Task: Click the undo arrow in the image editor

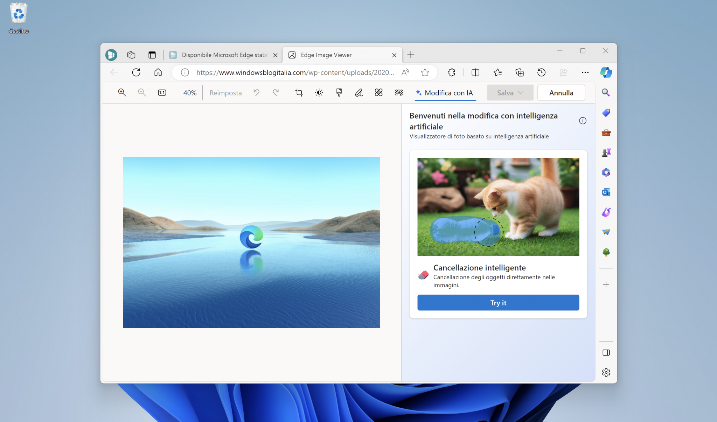Action: pyautogui.click(x=256, y=92)
